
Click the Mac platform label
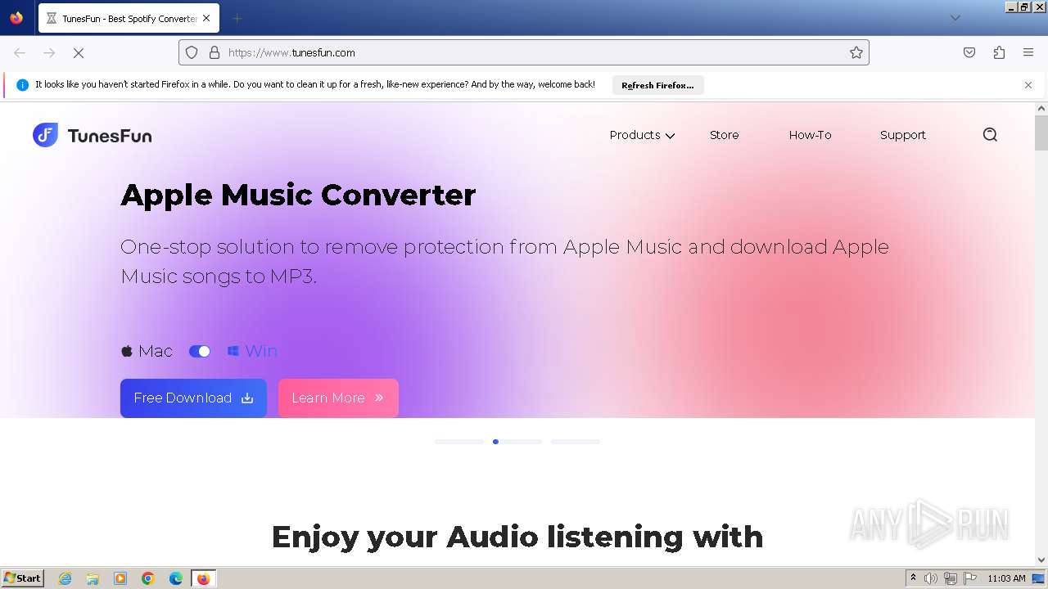tap(156, 351)
